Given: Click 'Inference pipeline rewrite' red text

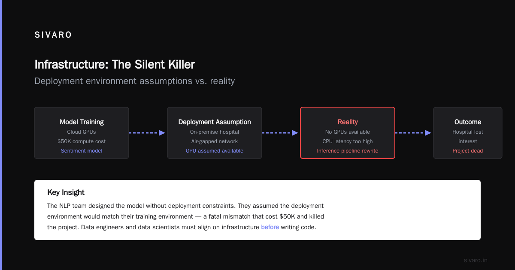Looking at the screenshot, I should [348, 151].
